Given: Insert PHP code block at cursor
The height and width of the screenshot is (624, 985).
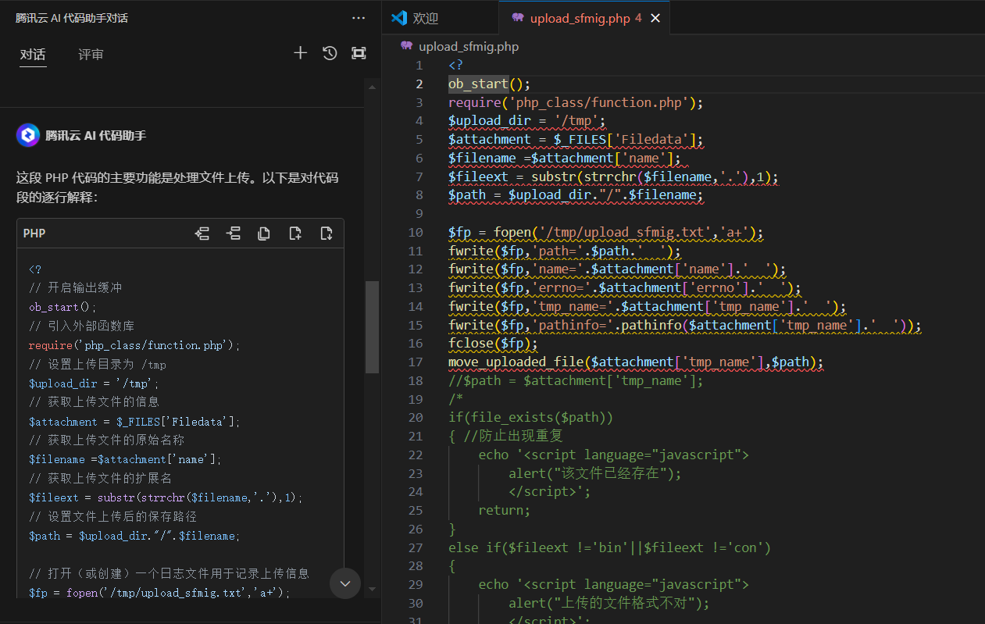Looking at the screenshot, I should coord(233,234).
